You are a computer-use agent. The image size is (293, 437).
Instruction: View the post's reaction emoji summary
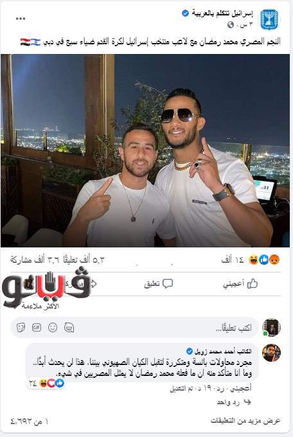[x=263, y=260]
